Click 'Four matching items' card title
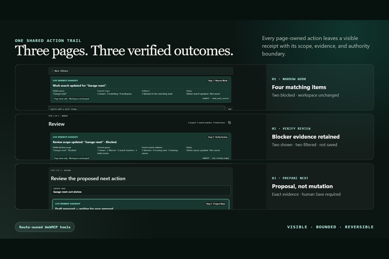Screen dimensions: 389x259 [x=299, y=87]
